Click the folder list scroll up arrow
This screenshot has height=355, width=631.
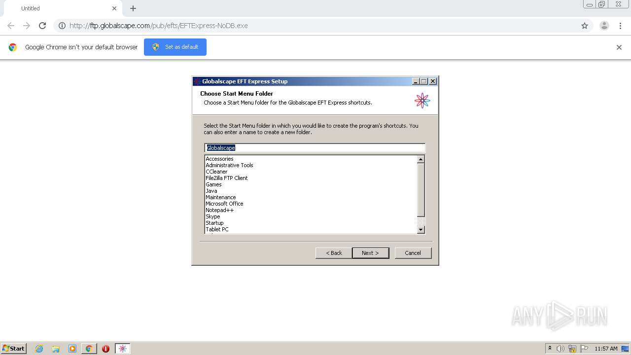click(x=421, y=159)
